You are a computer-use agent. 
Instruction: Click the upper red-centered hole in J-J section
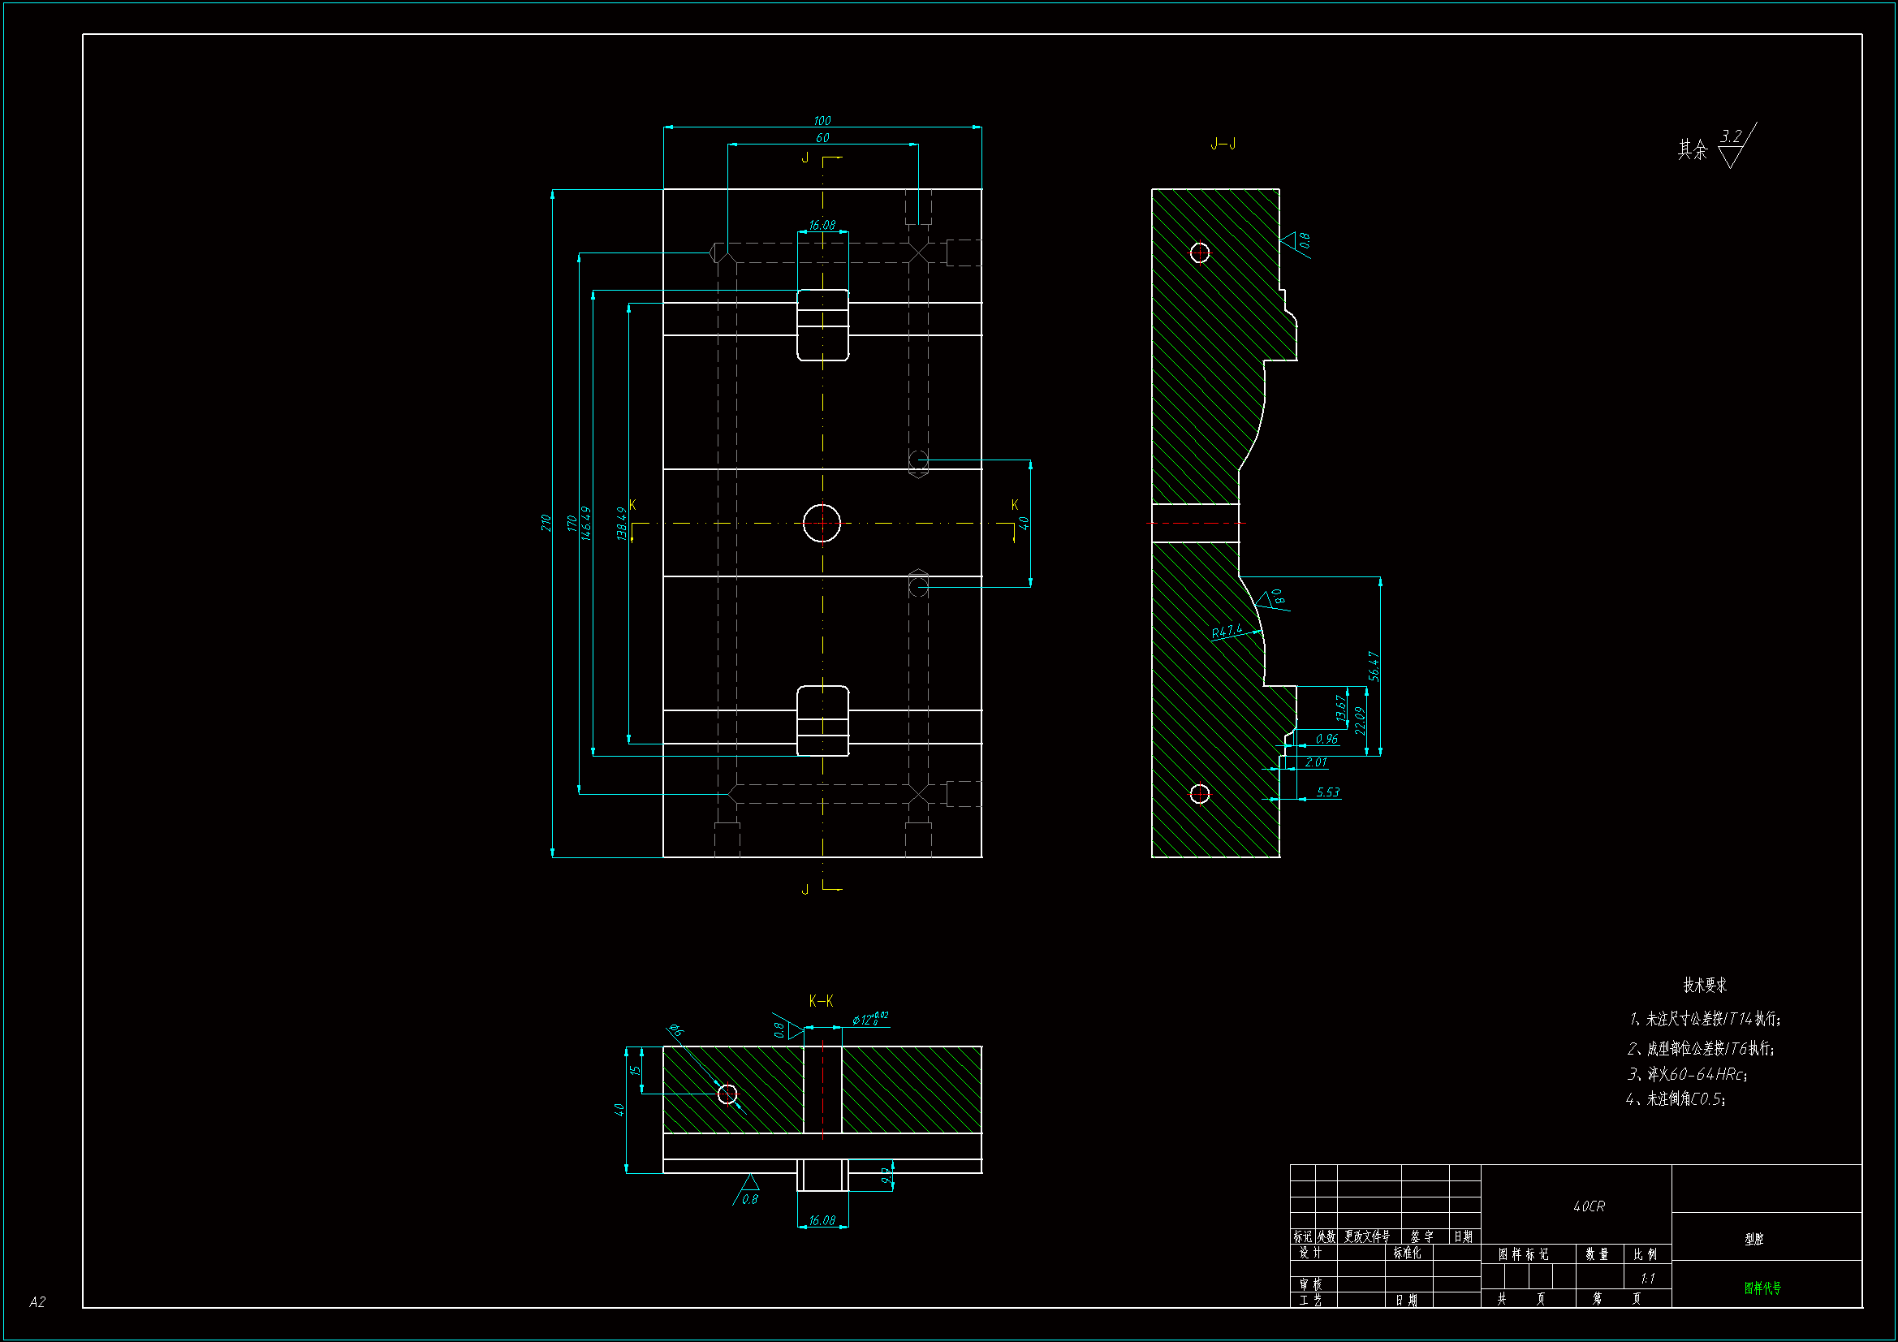click(x=1200, y=253)
